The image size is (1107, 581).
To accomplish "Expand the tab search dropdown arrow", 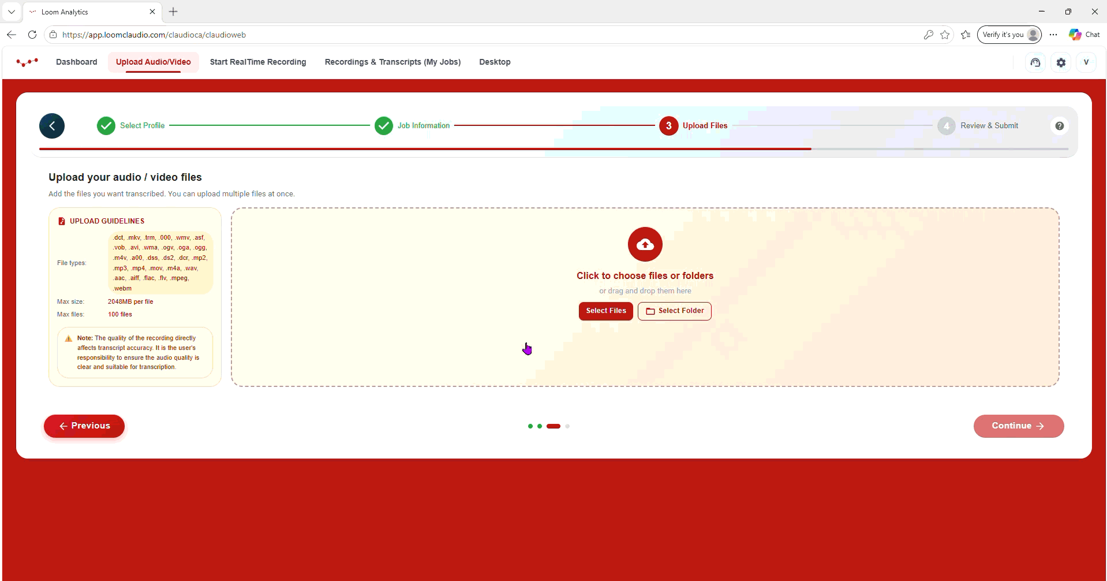I will (12, 12).
